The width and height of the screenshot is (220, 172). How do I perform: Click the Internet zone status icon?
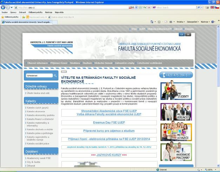point(158,170)
